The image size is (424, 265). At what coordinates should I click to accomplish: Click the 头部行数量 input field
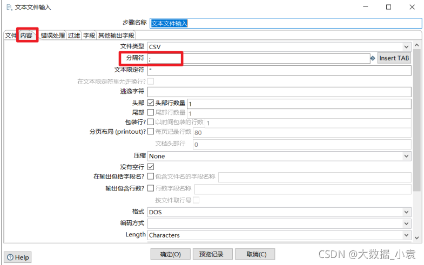tap(299, 104)
